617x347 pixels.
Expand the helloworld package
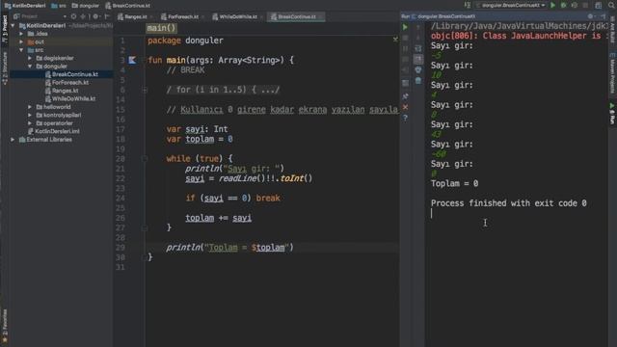[x=30, y=107]
